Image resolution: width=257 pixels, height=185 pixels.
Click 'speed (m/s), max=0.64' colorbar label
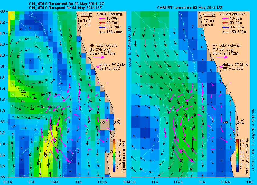click(247, 156)
